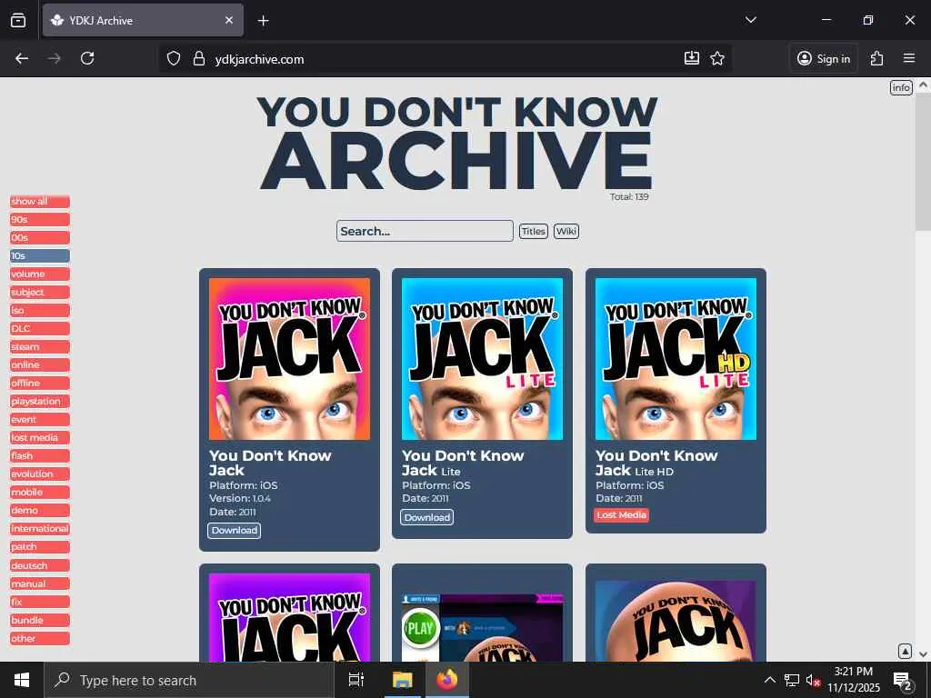Viewport: 931px width, 698px height.
Task: Open File Explorer from the taskbar
Action: click(x=402, y=680)
